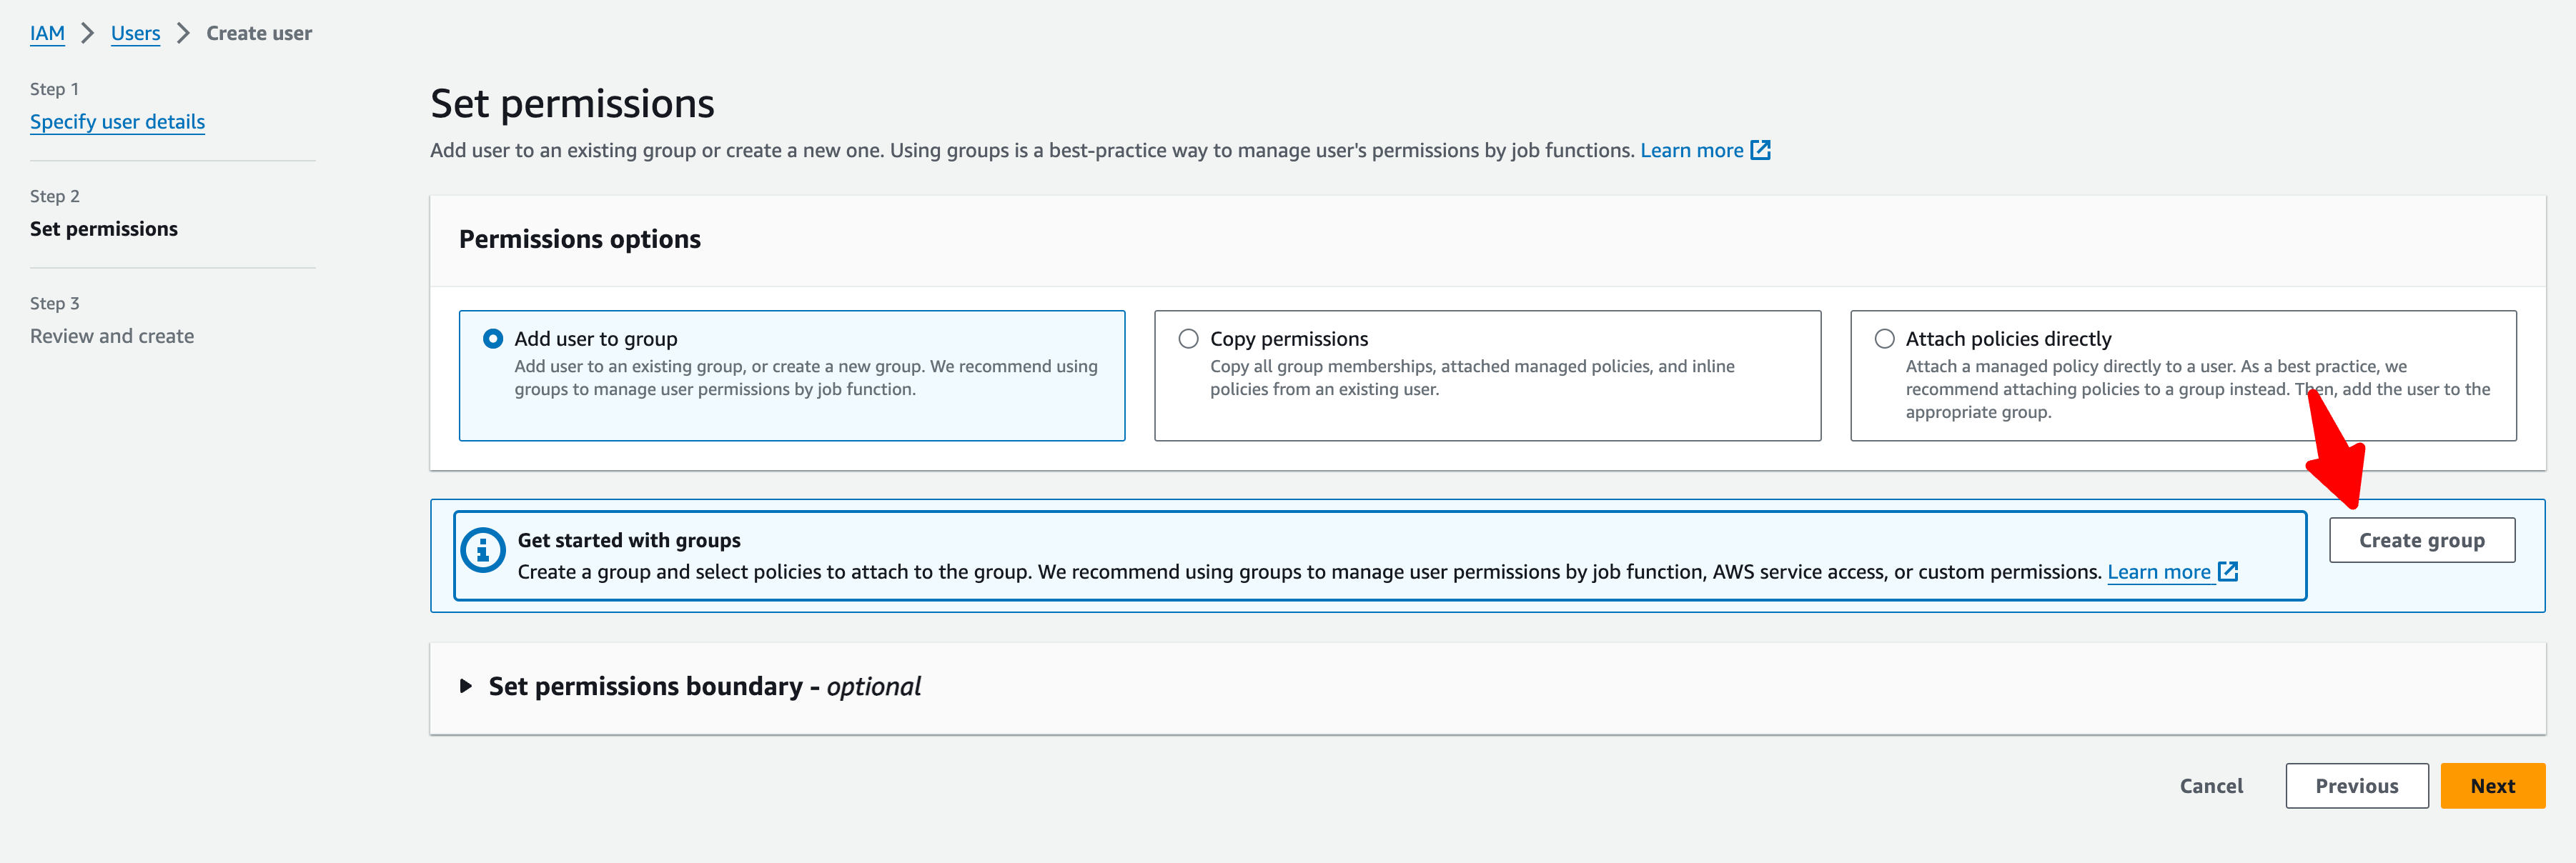Go to Users breadcrumb link
Viewport: 2576px width, 863px height.
(135, 33)
